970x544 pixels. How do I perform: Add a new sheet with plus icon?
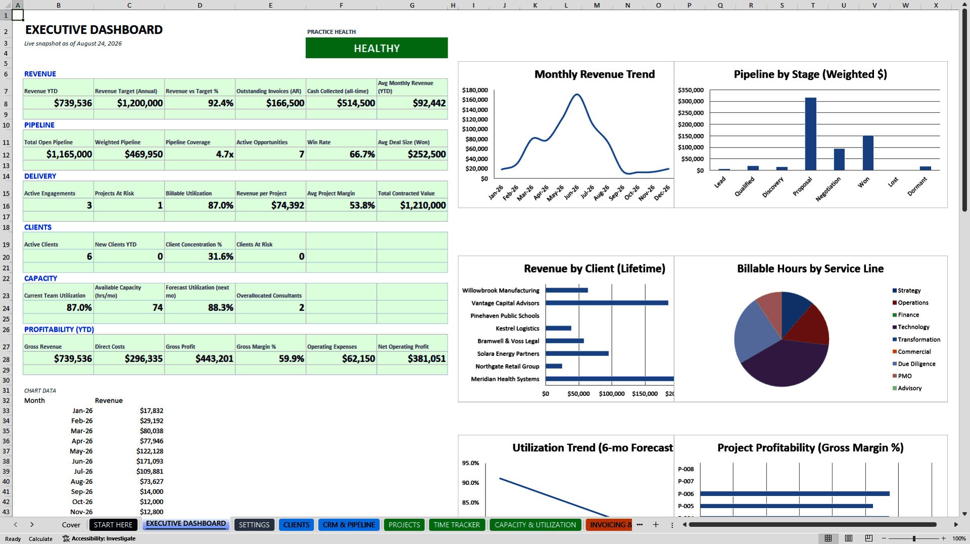click(x=656, y=525)
